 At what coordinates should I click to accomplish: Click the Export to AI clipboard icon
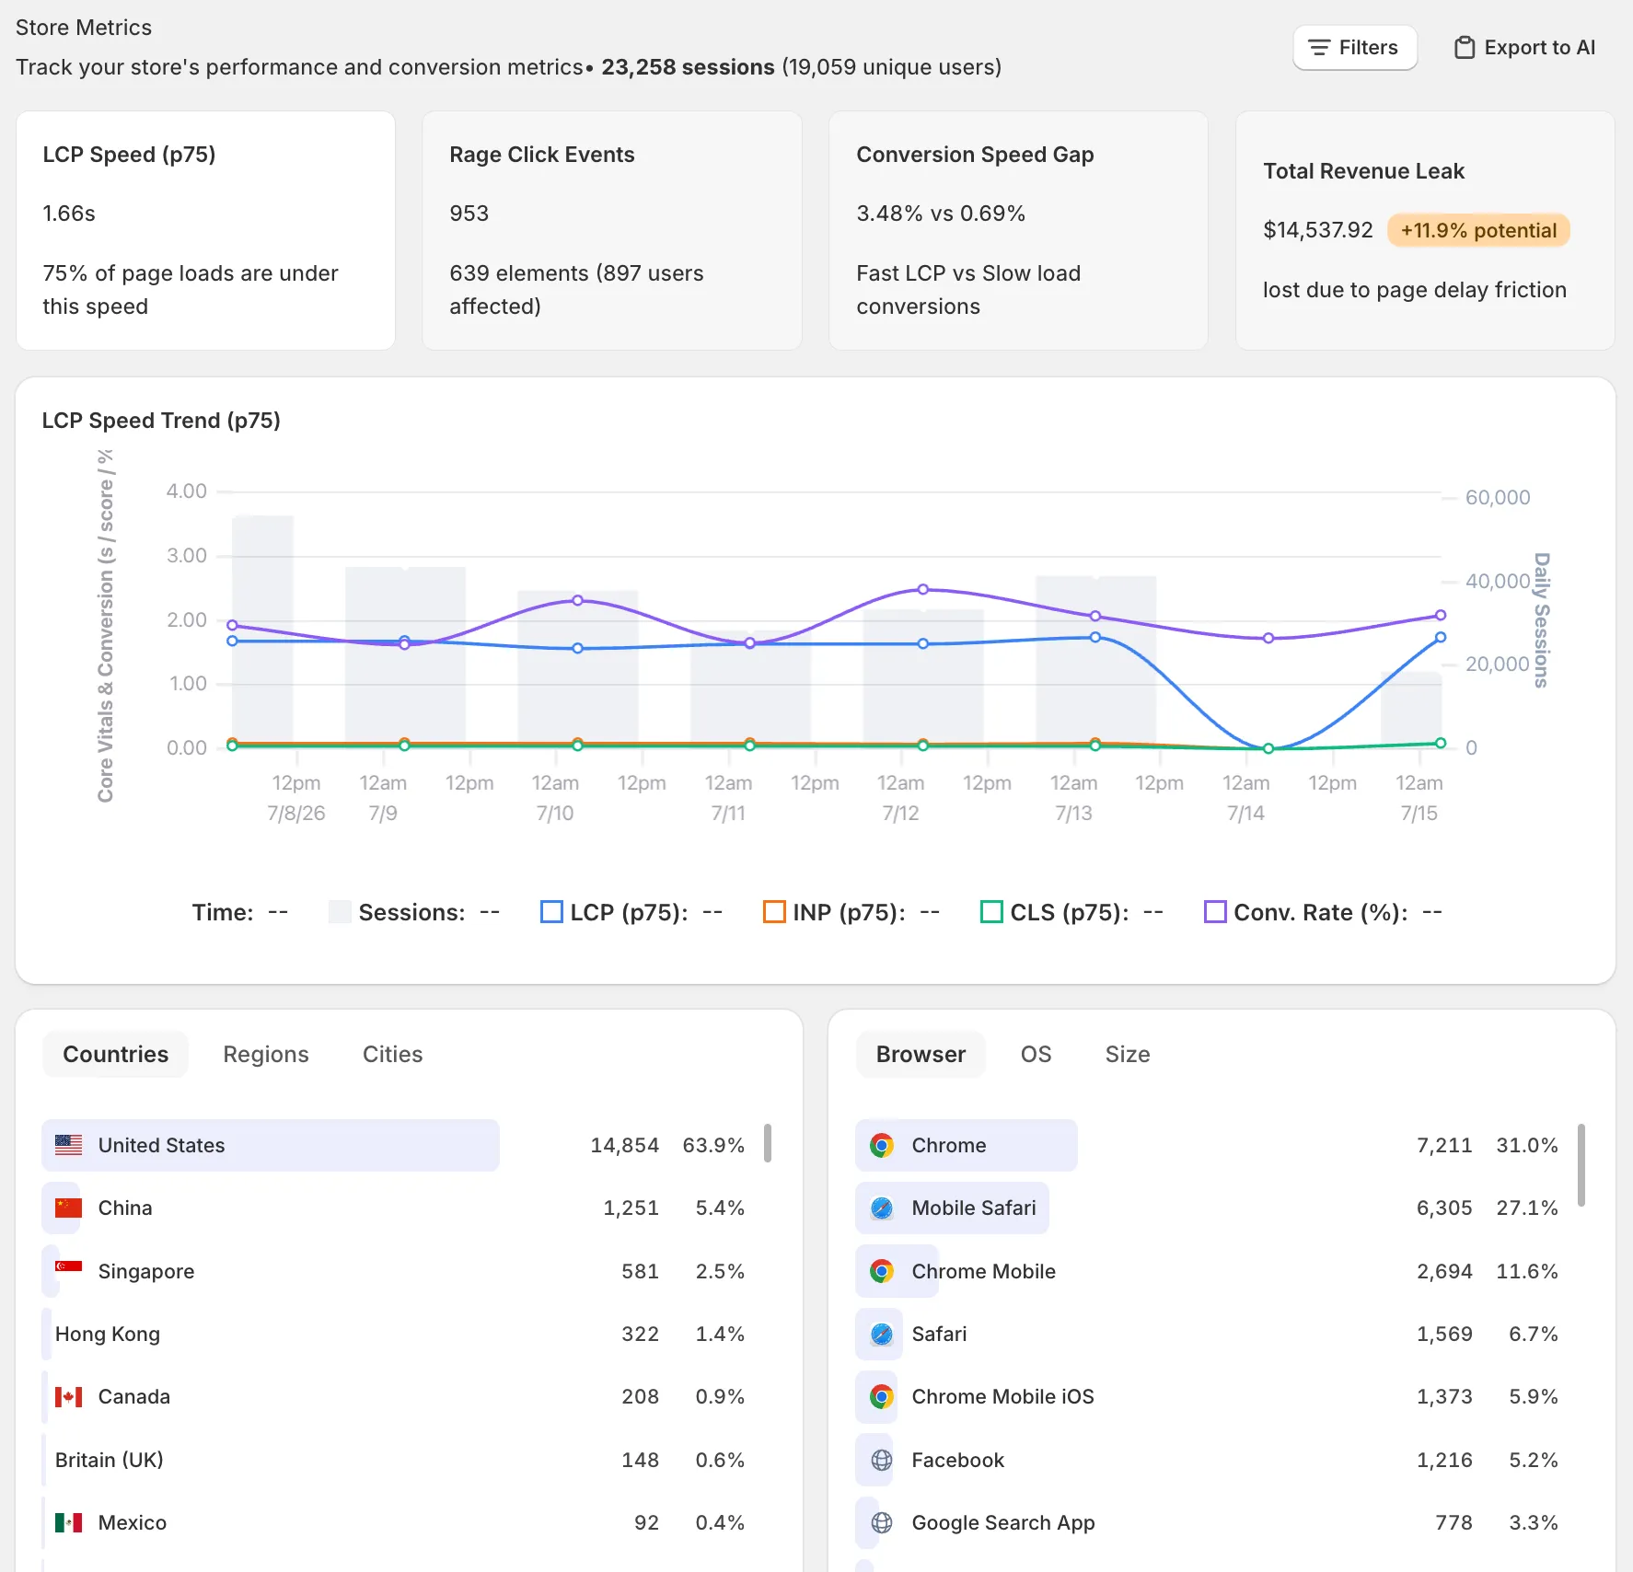[1464, 48]
